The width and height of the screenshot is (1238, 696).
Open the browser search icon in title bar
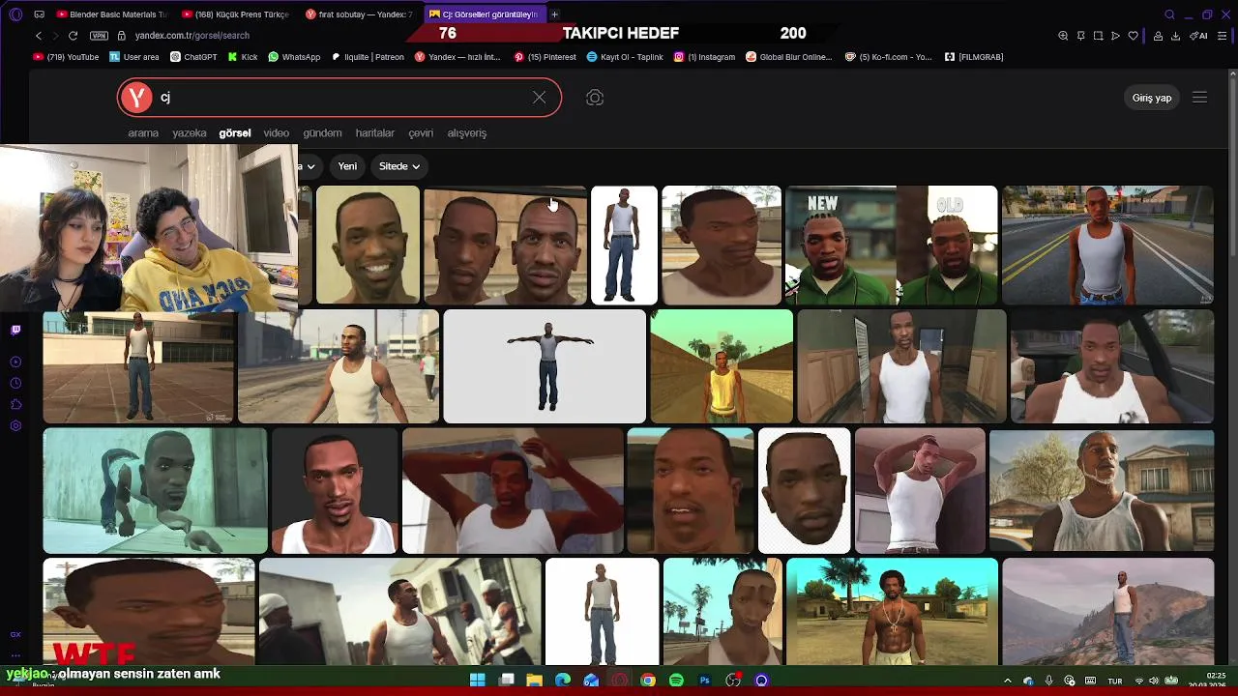tap(1169, 14)
